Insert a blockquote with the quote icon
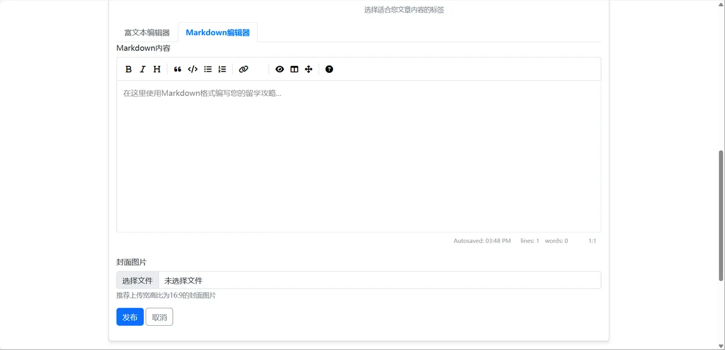Screen dimensions: 725x350 tap(178, 69)
